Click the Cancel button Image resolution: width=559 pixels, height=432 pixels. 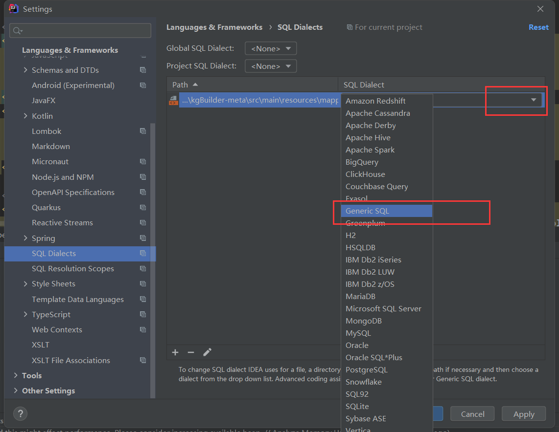click(472, 414)
